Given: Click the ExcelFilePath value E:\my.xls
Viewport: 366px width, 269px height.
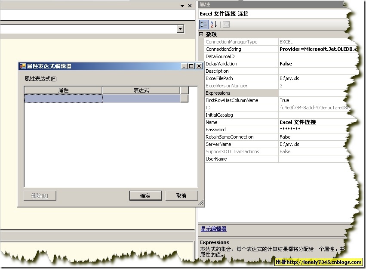Looking at the screenshot, I should (x=301, y=78).
